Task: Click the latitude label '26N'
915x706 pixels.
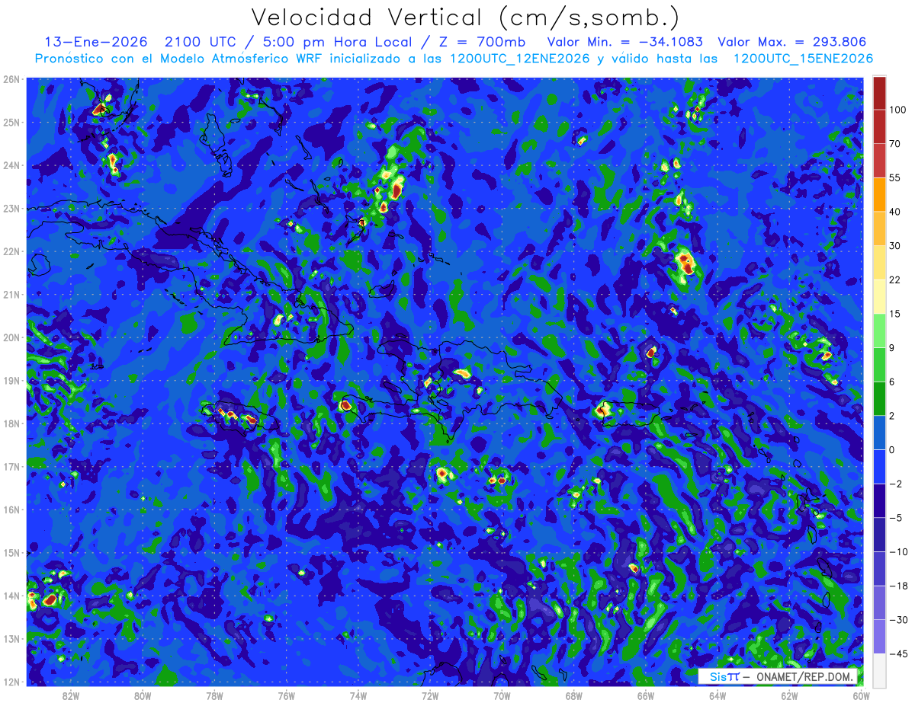Action: click(11, 79)
